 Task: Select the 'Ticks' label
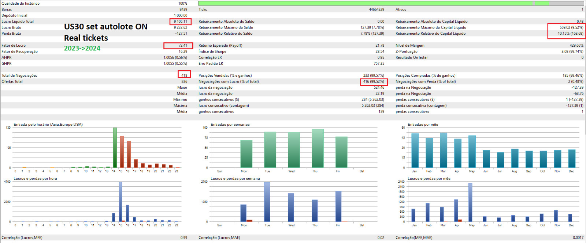tap(203, 10)
